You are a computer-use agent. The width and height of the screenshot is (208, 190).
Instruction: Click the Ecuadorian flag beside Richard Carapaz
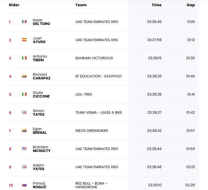pos(24,76)
